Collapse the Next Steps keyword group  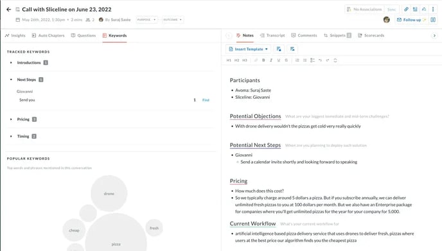pyautogui.click(x=11, y=80)
